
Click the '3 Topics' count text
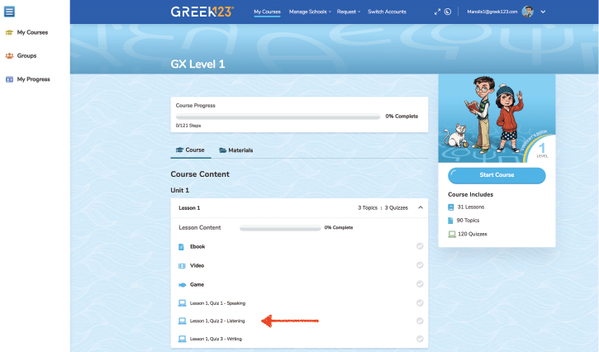point(368,208)
